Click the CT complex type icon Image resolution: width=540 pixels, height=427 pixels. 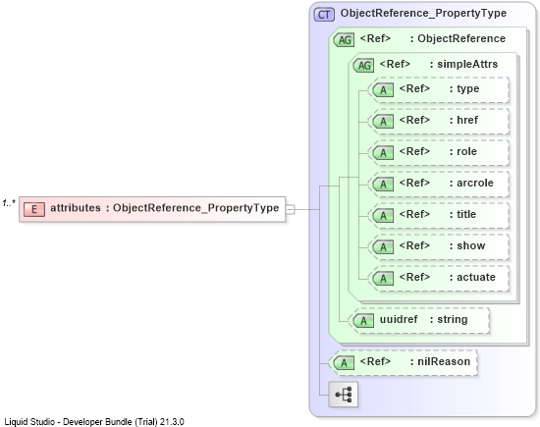[324, 15]
